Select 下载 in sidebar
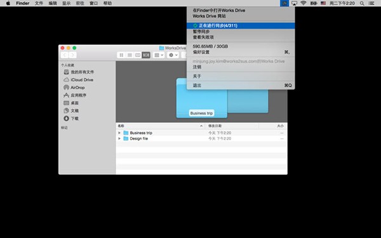 tap(71, 119)
